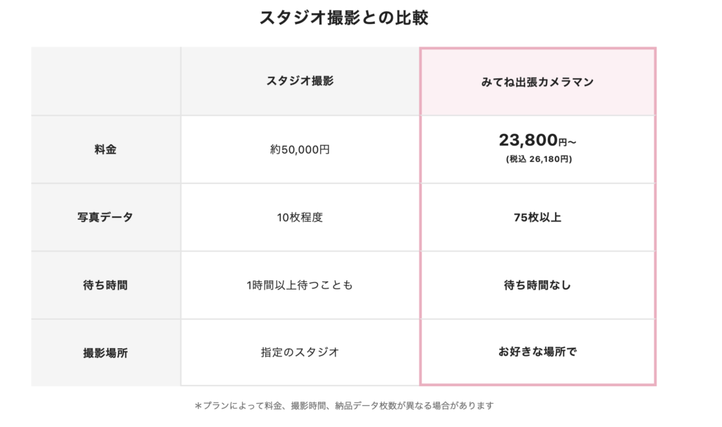Viewport: 722px width, 427px height.
Task: Click the 23,800円〜 price
Action: [537, 140]
